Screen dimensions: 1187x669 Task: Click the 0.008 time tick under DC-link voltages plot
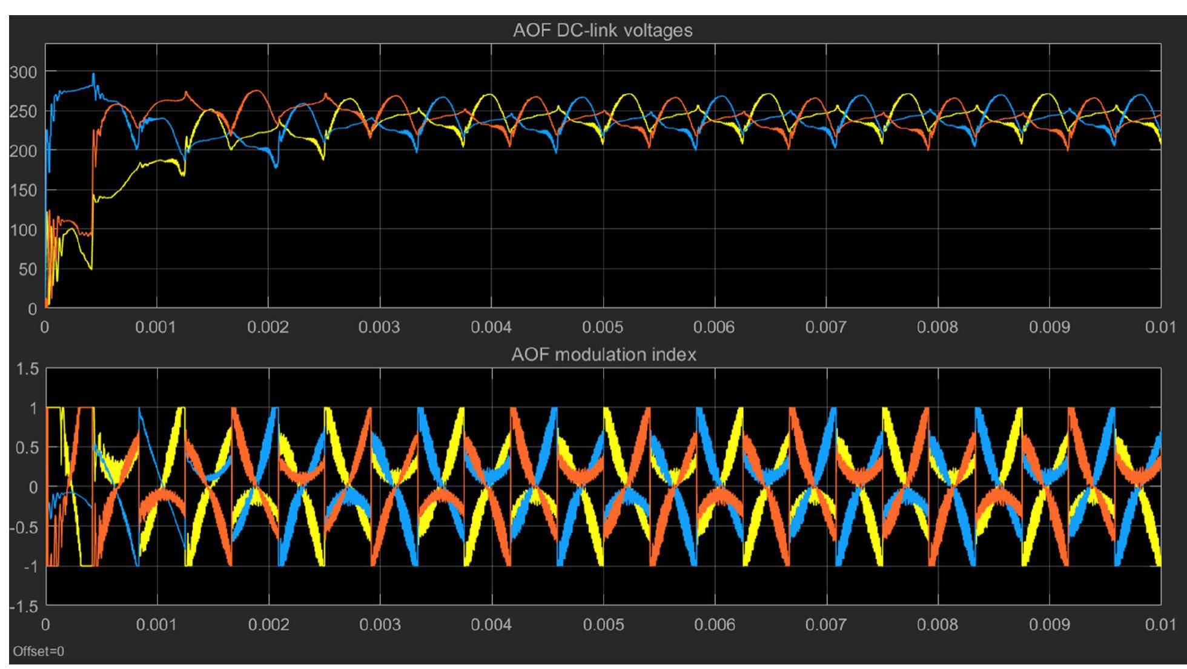[x=937, y=328]
